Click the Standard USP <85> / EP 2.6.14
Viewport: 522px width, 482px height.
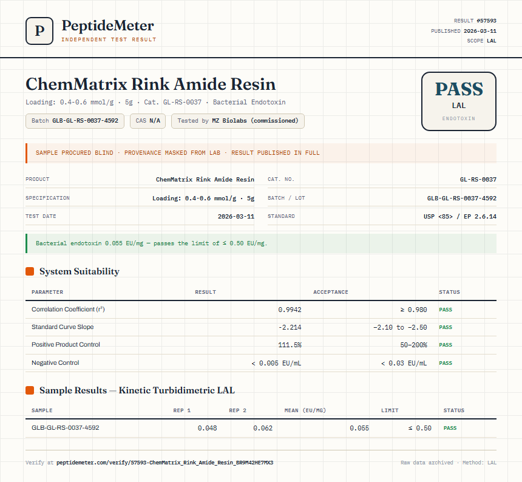point(459,216)
